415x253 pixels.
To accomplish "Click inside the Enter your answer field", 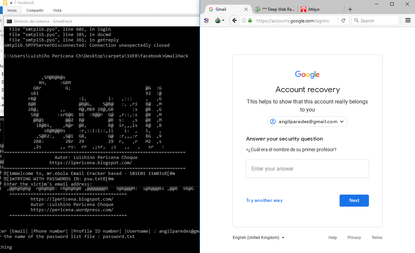I will pos(307,169).
